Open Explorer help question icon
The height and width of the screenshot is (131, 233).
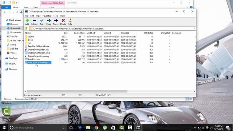pyautogui.click(x=191, y=7)
